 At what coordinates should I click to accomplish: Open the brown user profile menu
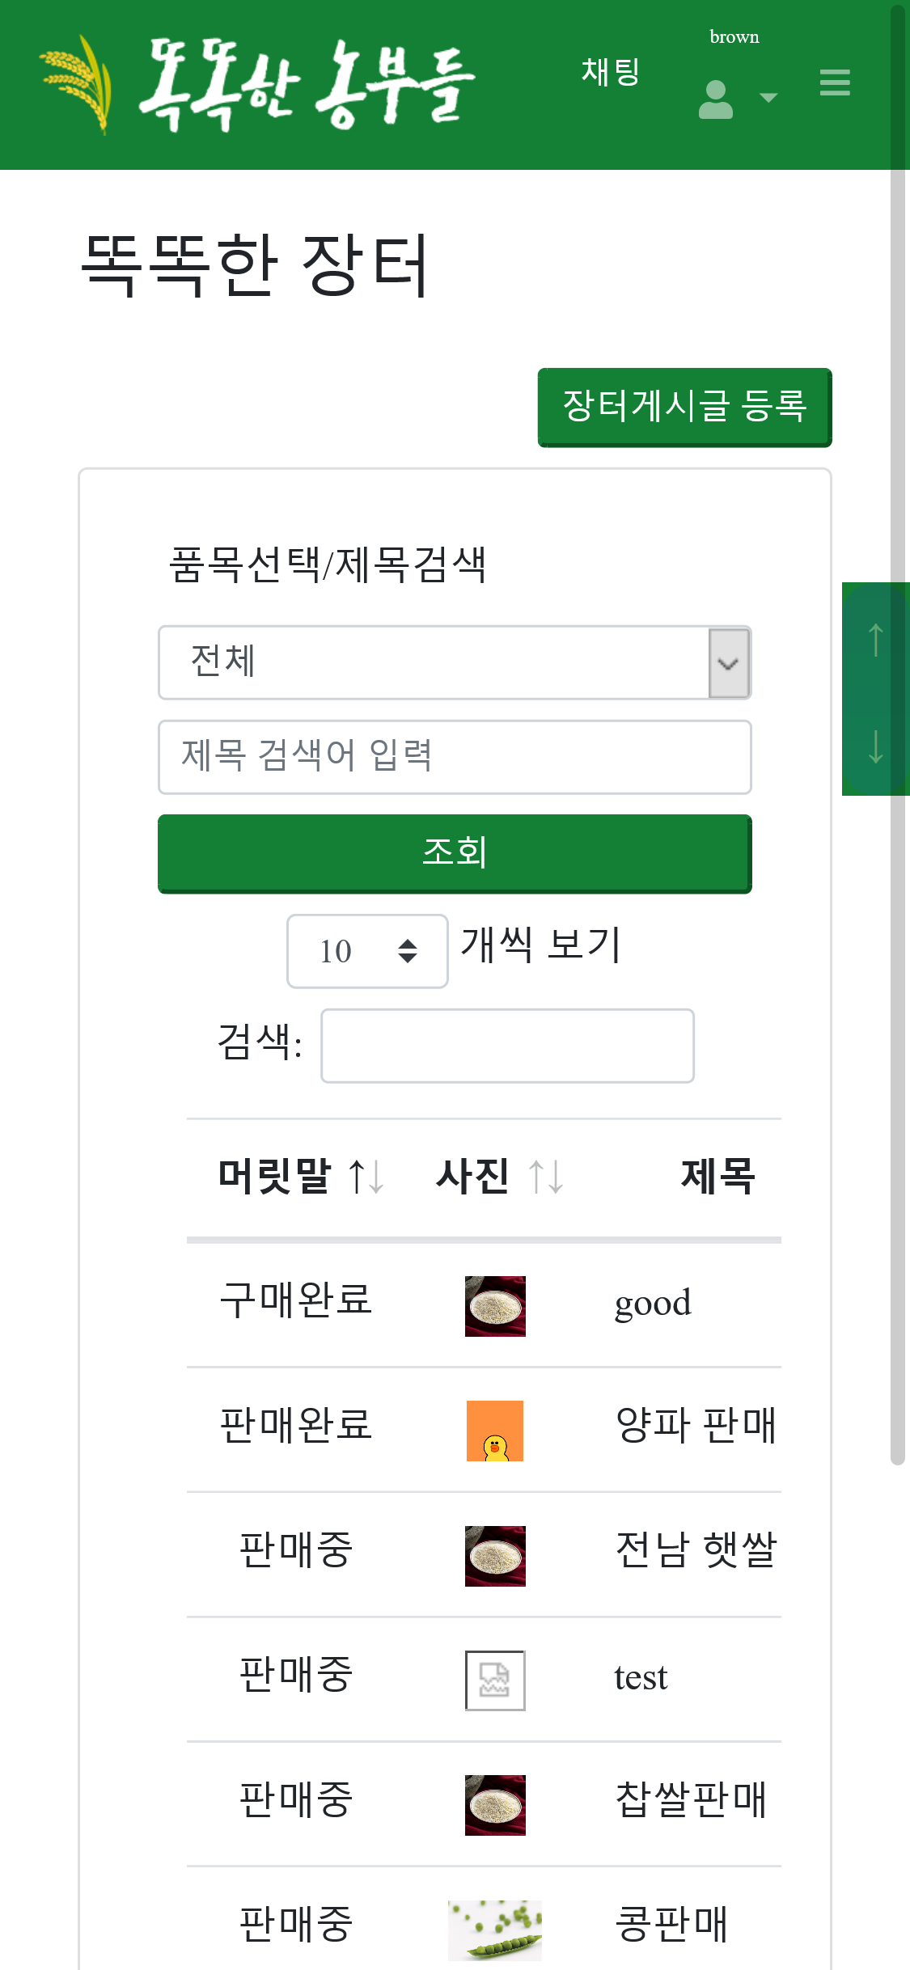717,99
